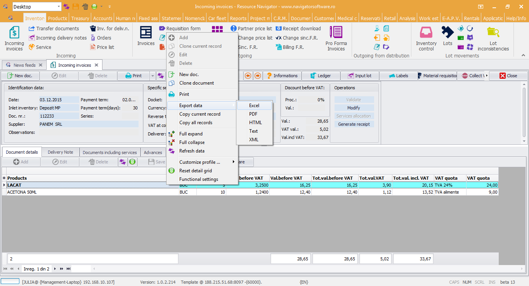The height and width of the screenshot is (286, 529).
Task: Open Service in the Incoming group
Action: tap(40, 47)
